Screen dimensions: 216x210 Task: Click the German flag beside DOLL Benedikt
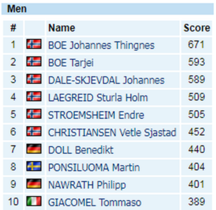click(34, 149)
